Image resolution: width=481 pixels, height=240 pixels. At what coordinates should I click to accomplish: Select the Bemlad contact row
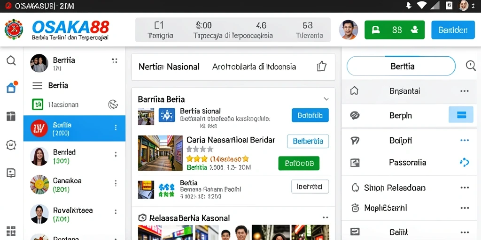(x=74, y=156)
